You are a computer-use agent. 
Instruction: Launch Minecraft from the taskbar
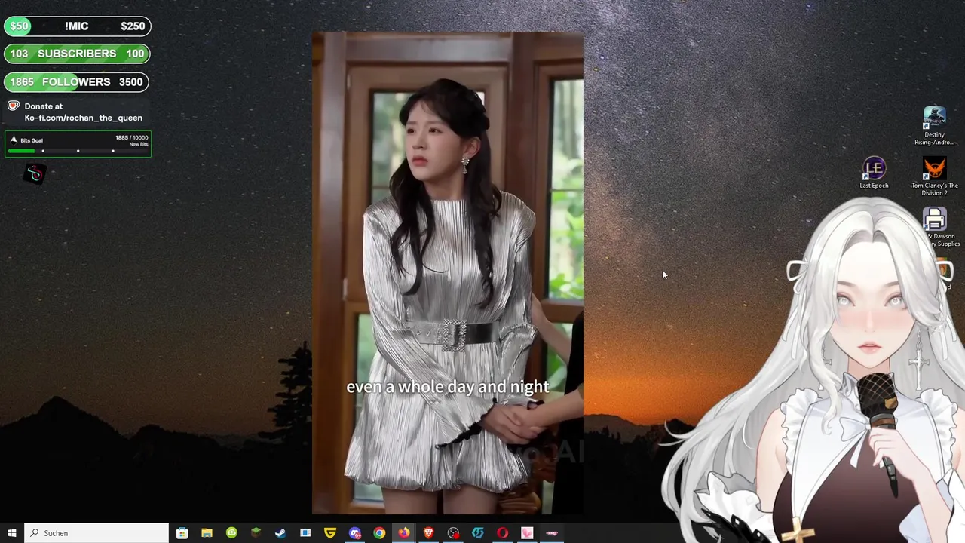[x=256, y=533]
